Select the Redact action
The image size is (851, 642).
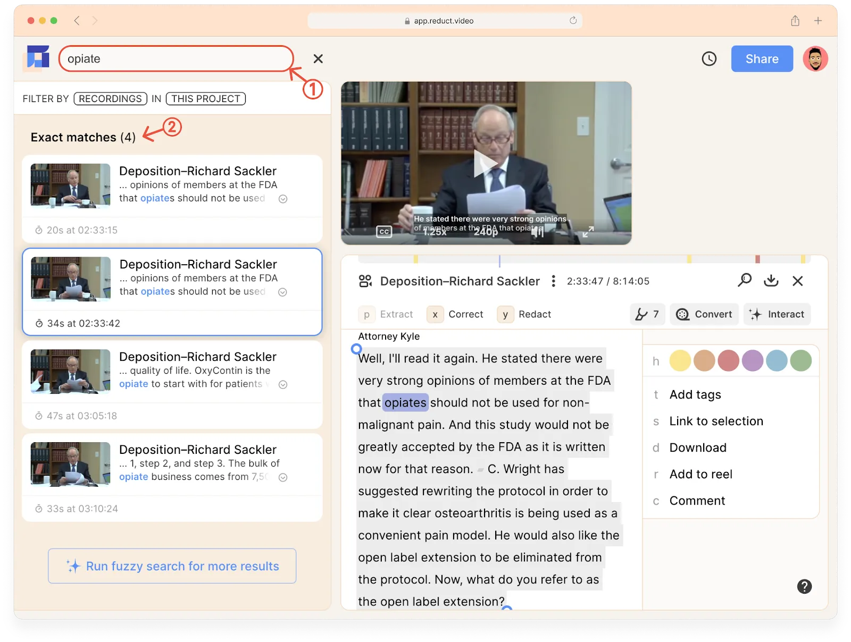click(524, 314)
